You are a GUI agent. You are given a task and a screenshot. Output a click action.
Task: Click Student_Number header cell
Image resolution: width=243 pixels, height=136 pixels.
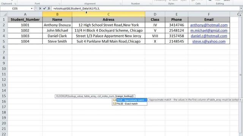(x=25, y=19)
